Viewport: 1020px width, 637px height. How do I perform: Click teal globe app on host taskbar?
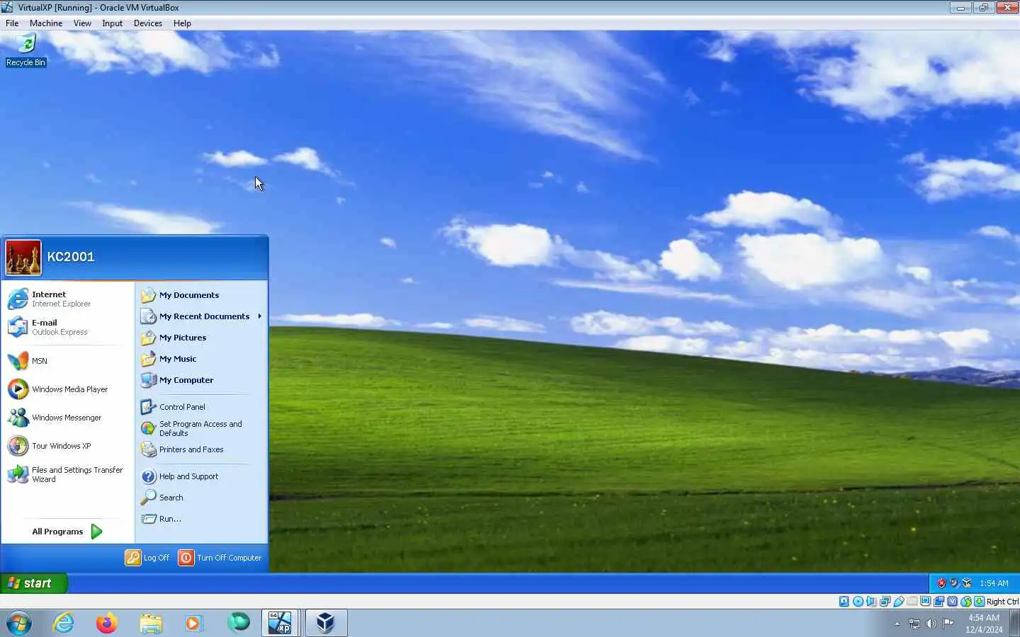(238, 624)
